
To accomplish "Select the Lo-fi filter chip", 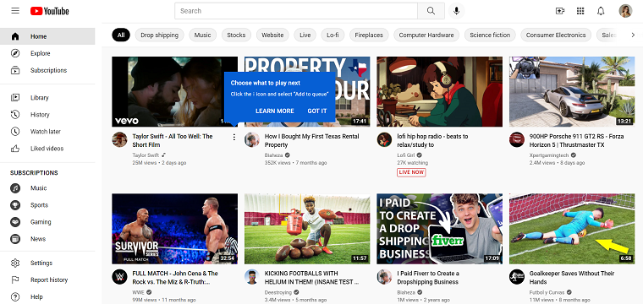I will click(x=332, y=35).
